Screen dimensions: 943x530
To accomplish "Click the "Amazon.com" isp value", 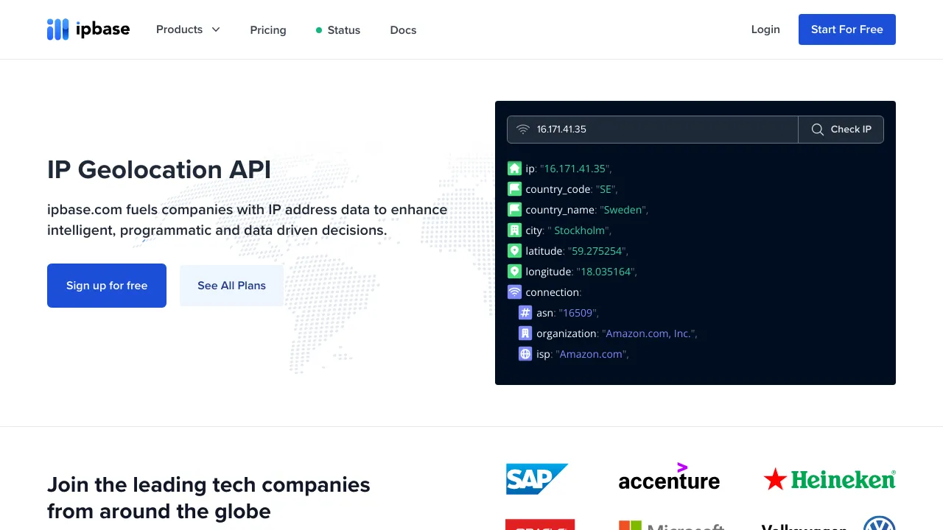I will click(592, 354).
